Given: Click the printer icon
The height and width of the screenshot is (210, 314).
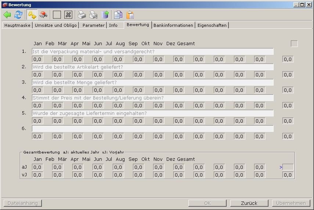Looking at the screenshot, I should click(x=82, y=15).
